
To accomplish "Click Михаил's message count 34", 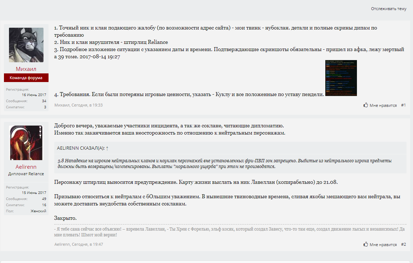I will click(x=44, y=101).
